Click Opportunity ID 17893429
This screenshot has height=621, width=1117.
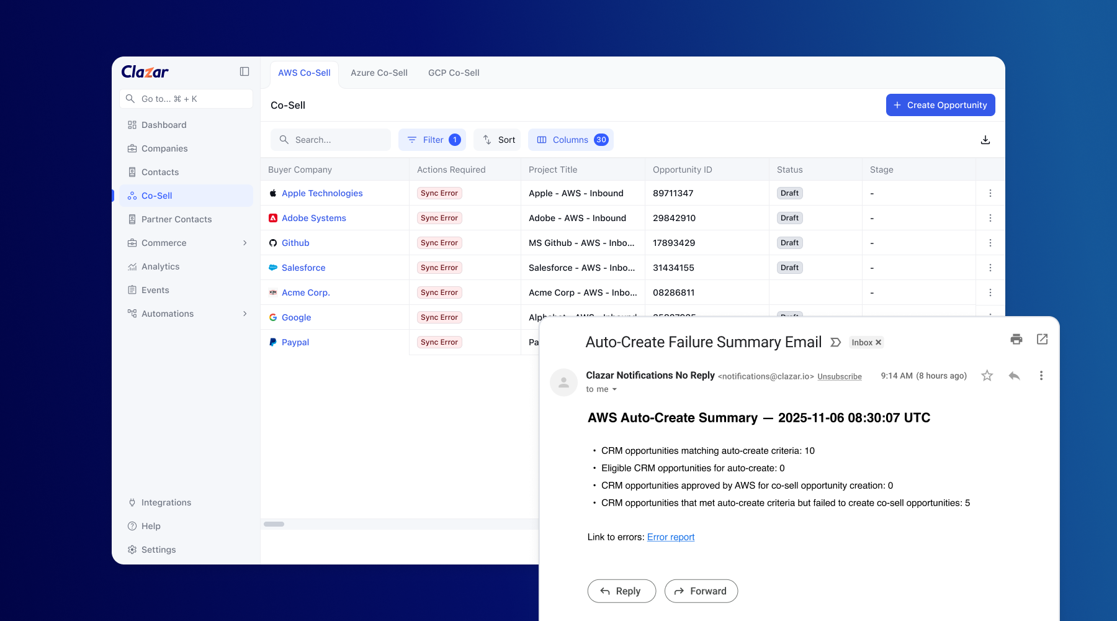[674, 243]
